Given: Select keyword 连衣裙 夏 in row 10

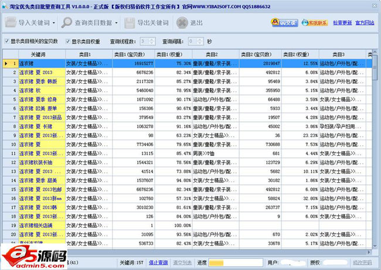Looking at the screenshot, I should coord(42,144).
